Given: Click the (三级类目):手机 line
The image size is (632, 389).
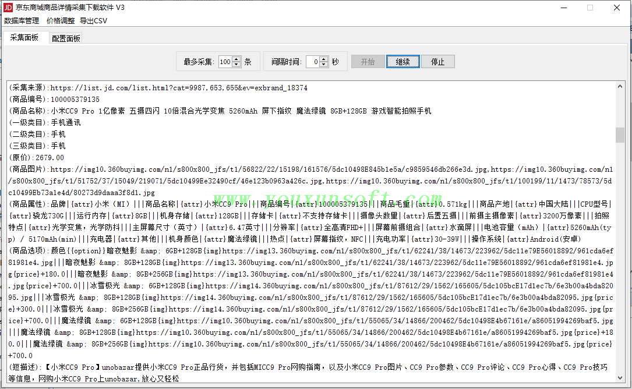Looking at the screenshot, I should (37, 146).
